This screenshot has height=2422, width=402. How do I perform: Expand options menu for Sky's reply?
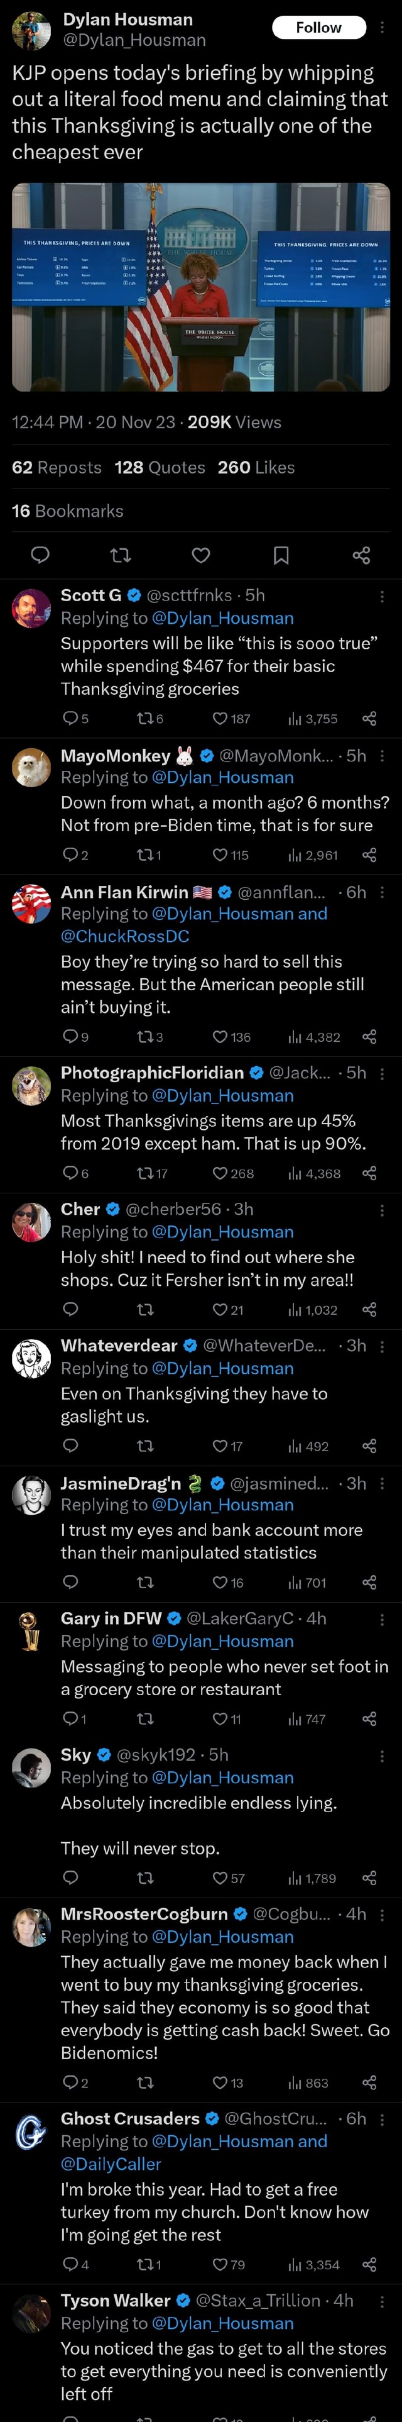click(x=381, y=1756)
